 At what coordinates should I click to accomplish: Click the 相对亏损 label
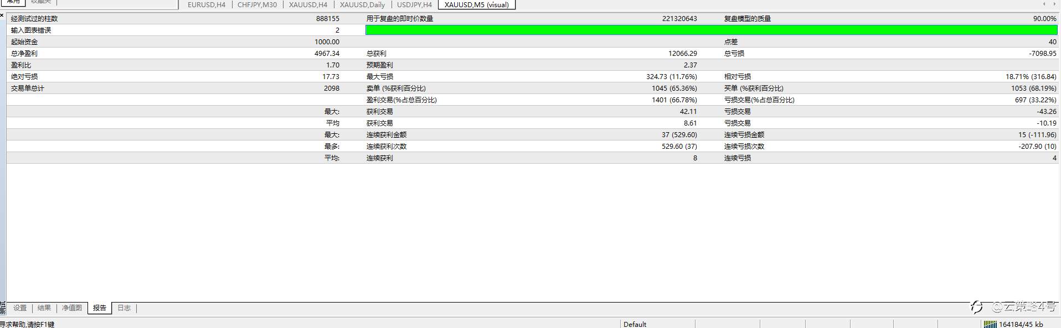tap(738, 76)
